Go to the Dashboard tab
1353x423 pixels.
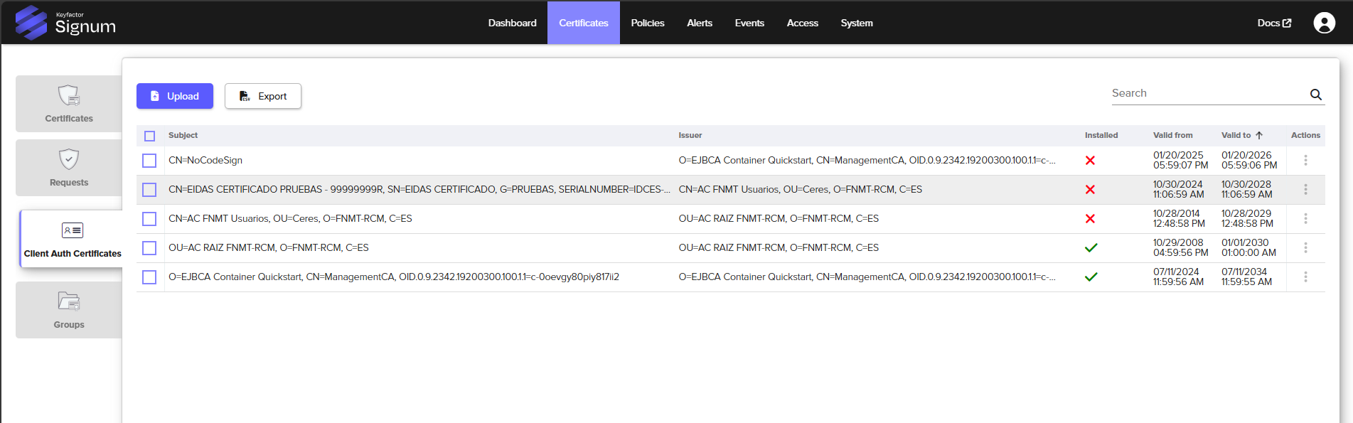click(x=512, y=23)
